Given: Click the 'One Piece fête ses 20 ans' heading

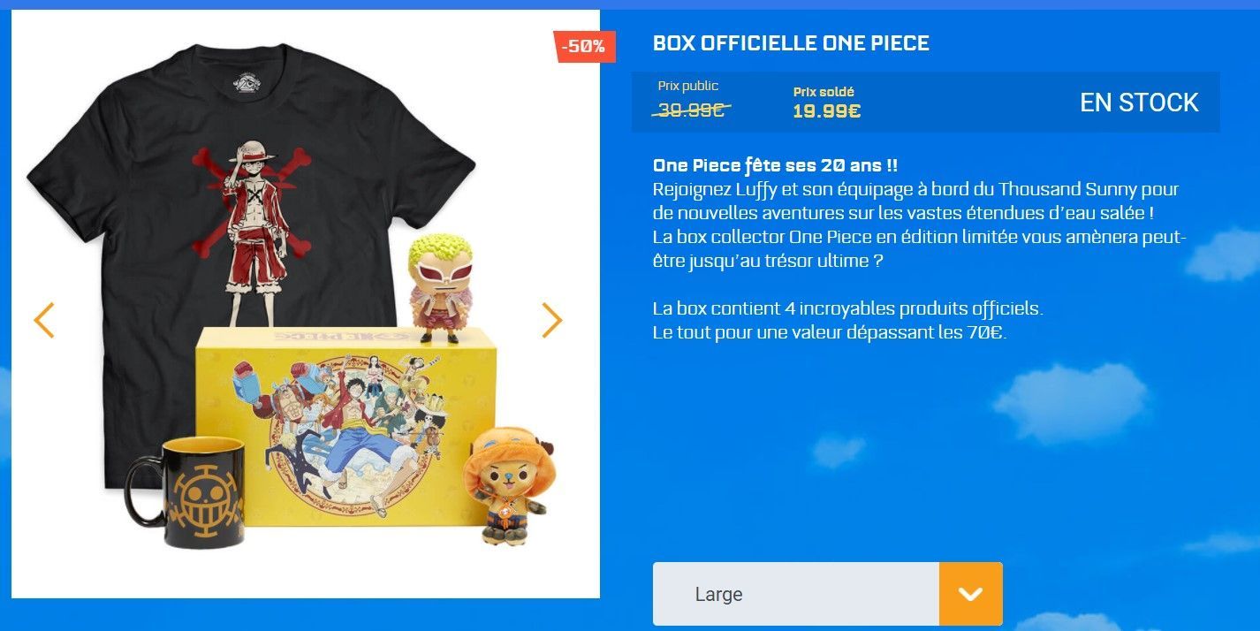Looking at the screenshot, I should pos(775,165).
